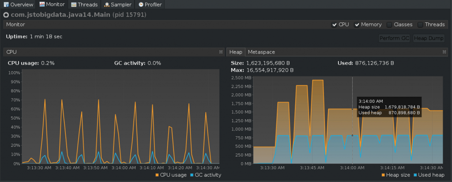Click the Perform GC button

[x=394, y=38]
